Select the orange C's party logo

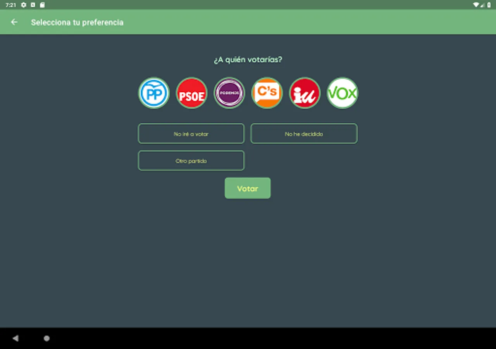(x=267, y=93)
